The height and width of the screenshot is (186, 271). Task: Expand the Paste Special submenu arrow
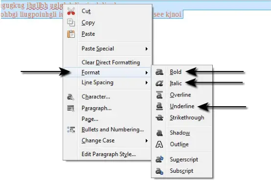(x=147, y=49)
